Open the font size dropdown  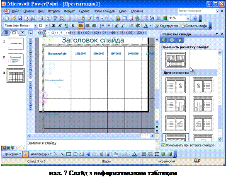(46, 26)
